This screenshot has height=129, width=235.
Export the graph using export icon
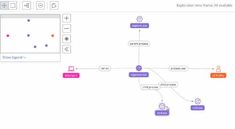(54, 5)
